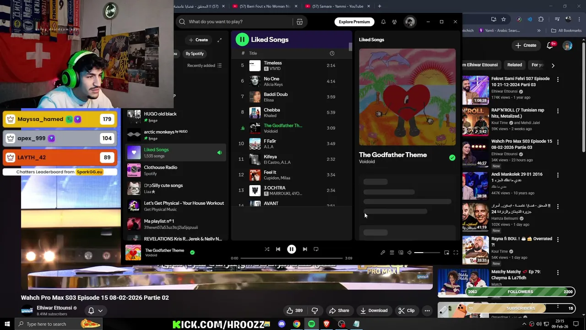Pause playback with the Spotify player bar button

point(291,249)
